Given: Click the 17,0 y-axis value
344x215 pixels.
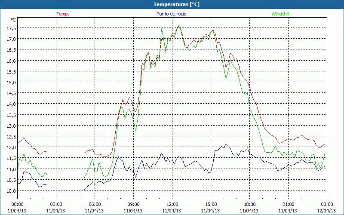Looking at the screenshot, I should pyautogui.click(x=11, y=39).
